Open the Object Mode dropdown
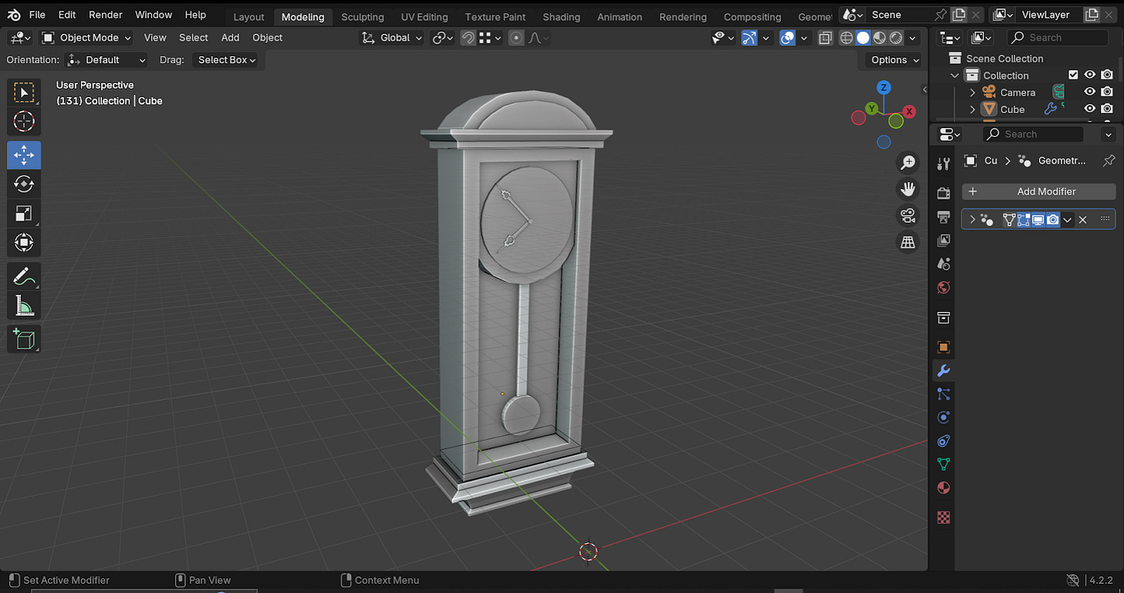Image resolution: width=1124 pixels, height=593 pixels. [86, 38]
